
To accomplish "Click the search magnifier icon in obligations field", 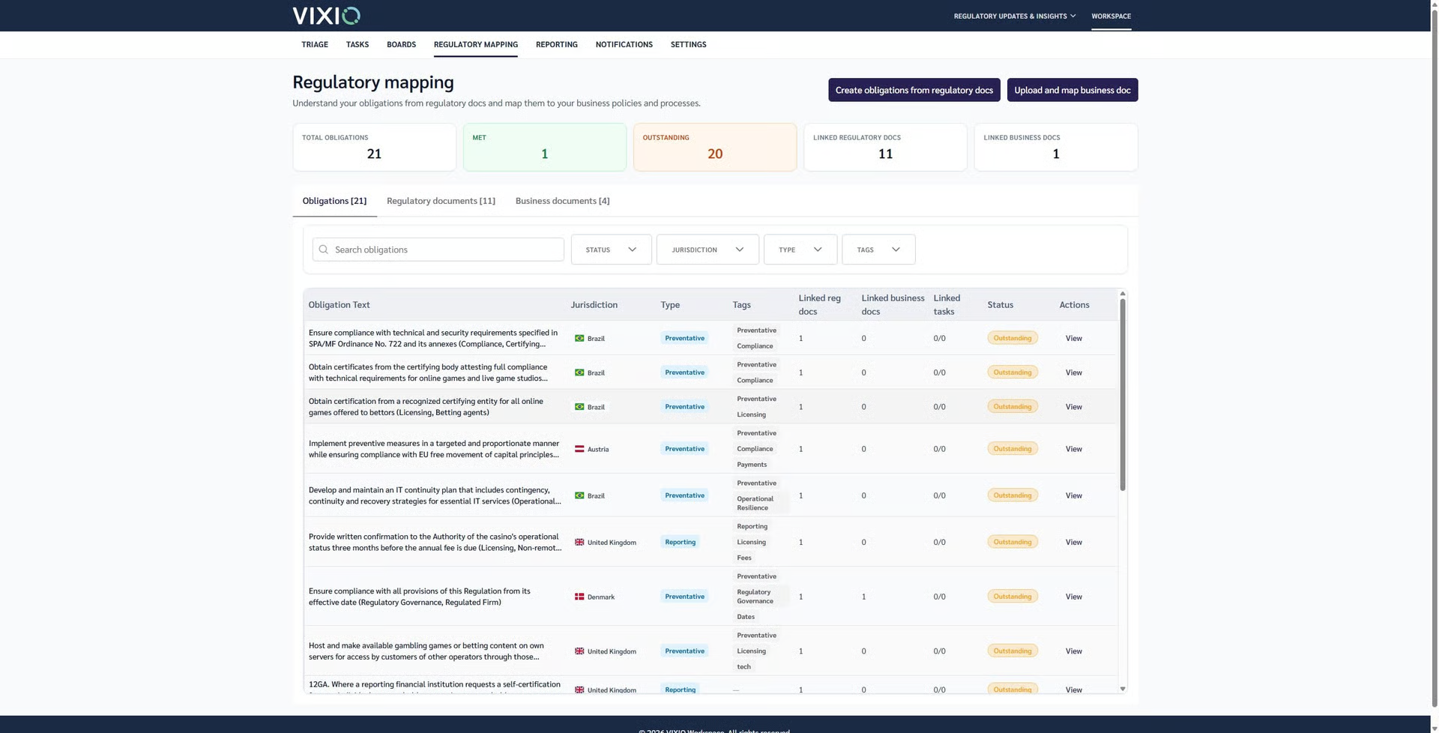I will pyautogui.click(x=323, y=250).
